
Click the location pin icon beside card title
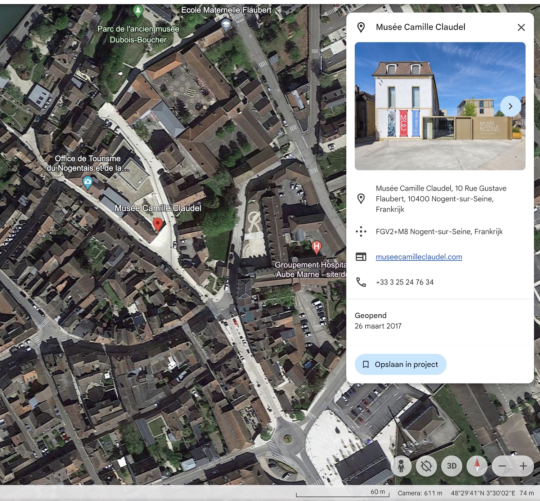(x=361, y=27)
